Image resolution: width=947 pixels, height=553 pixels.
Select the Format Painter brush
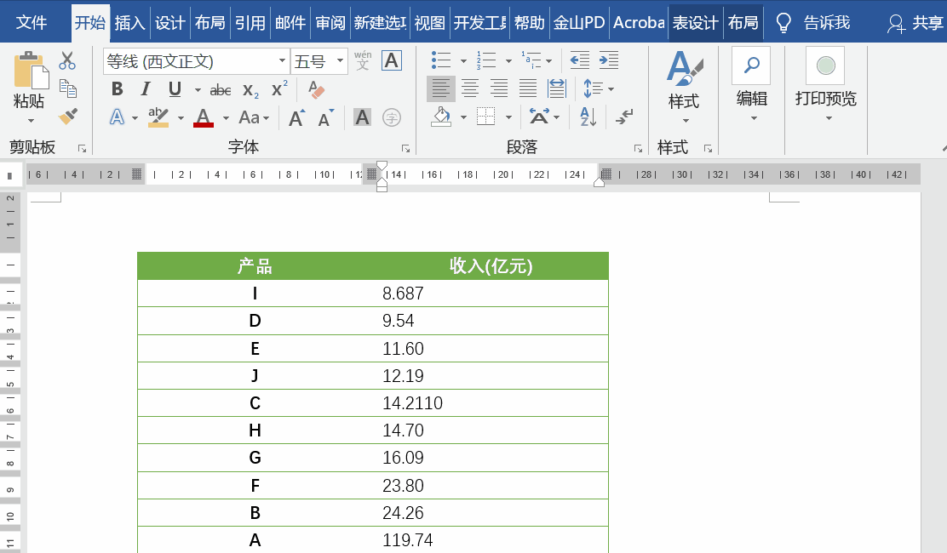[67, 116]
